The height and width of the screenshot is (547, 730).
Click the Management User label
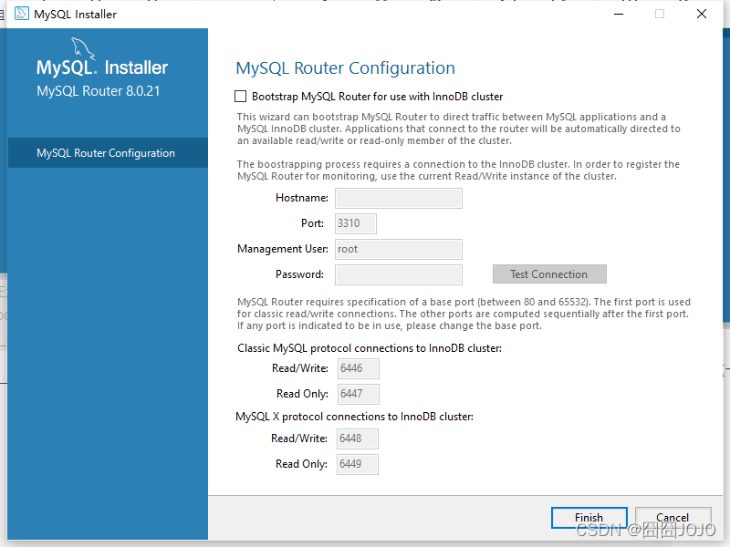283,249
